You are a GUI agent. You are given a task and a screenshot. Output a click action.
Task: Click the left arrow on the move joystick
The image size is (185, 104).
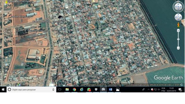(176, 17)
